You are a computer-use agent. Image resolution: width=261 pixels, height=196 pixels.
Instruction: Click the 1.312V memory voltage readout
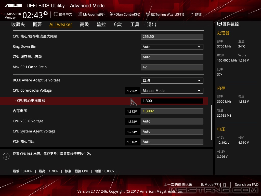(132, 111)
